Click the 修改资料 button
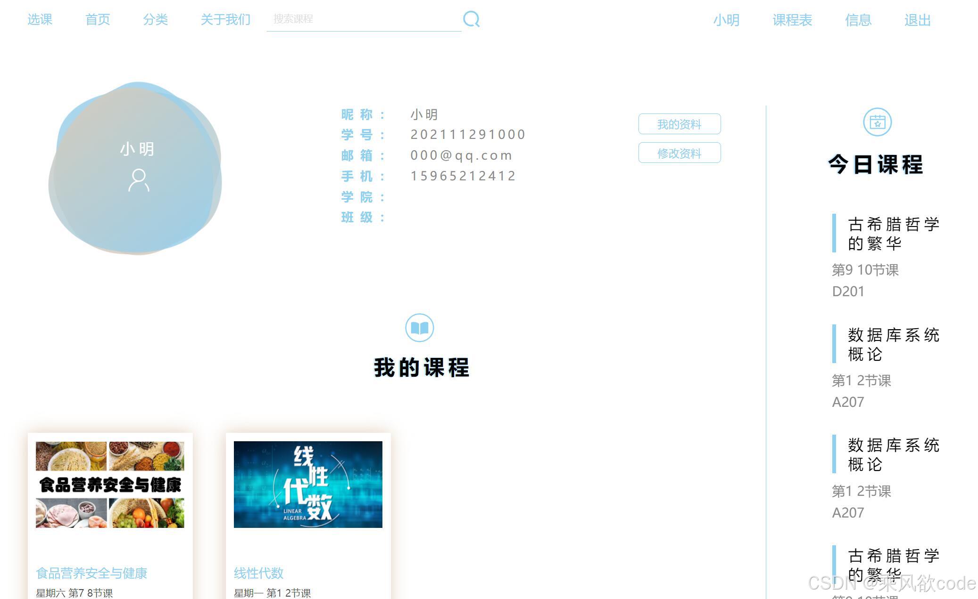 (x=679, y=153)
